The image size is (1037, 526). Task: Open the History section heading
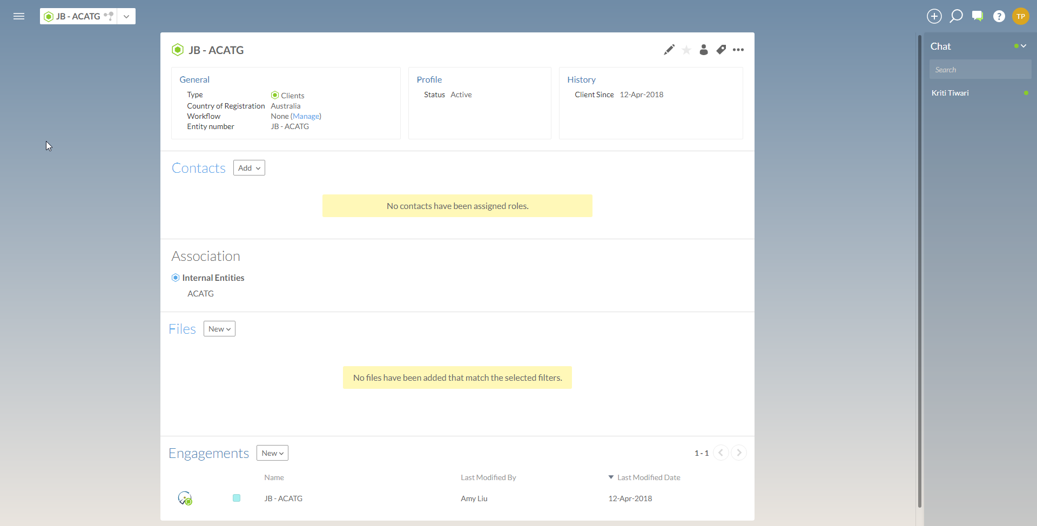point(582,79)
